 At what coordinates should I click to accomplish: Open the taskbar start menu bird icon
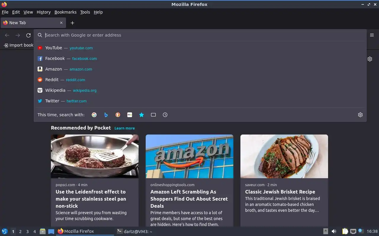tap(5, 231)
